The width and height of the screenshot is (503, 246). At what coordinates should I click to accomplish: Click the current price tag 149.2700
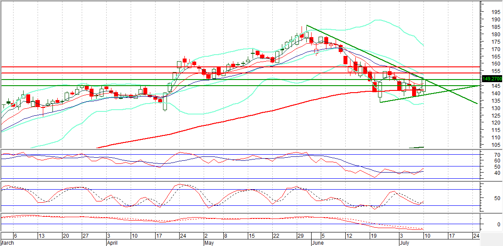(492, 78)
